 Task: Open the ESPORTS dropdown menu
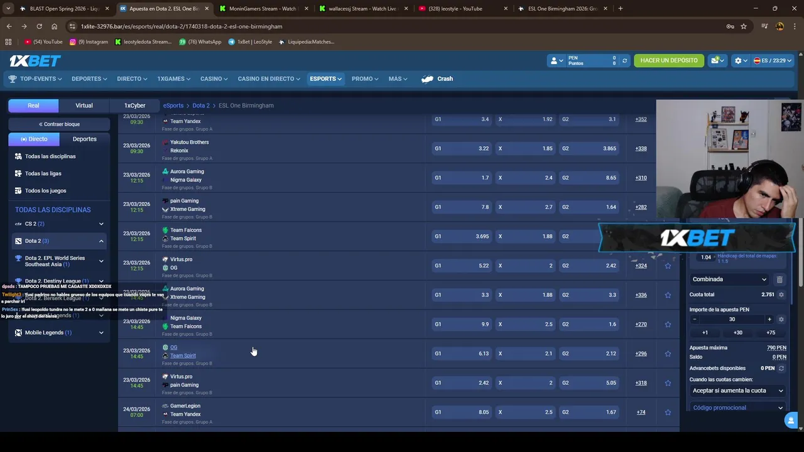coord(325,79)
